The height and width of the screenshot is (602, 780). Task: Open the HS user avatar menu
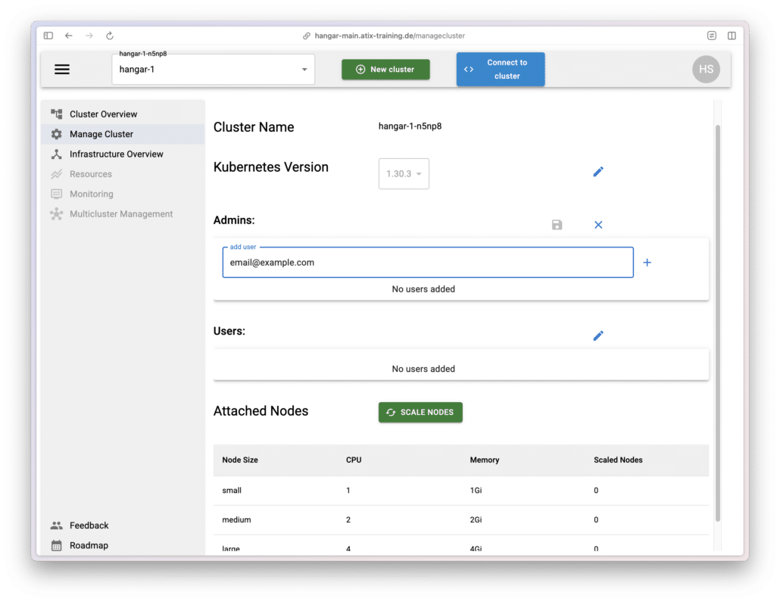coord(706,69)
